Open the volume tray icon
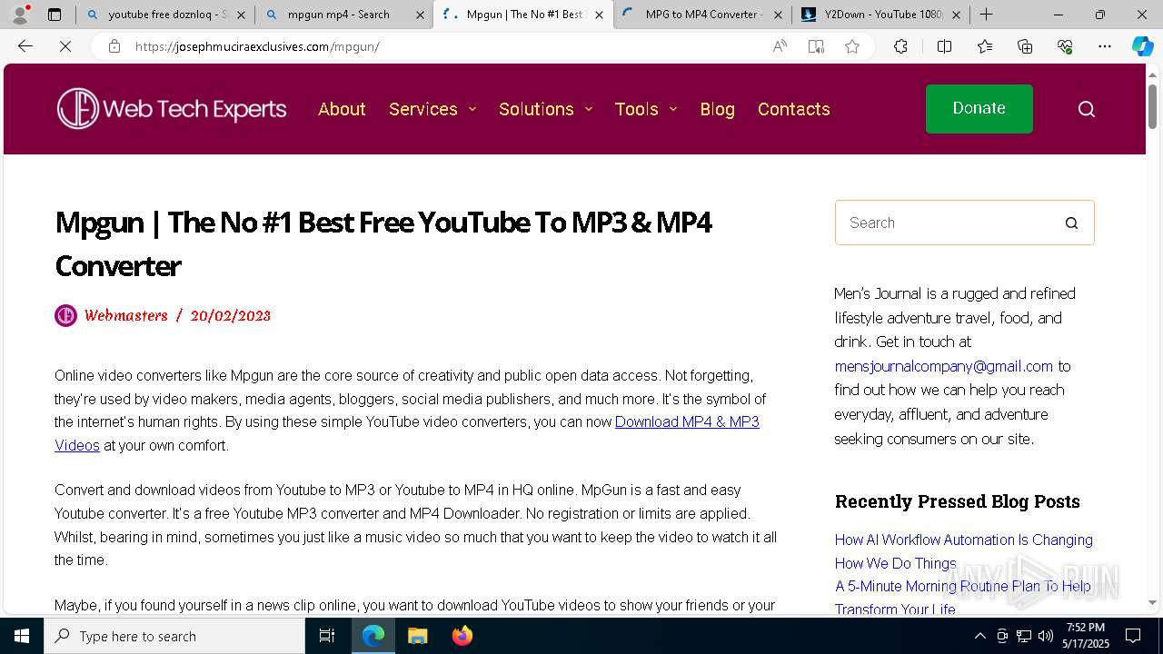The image size is (1163, 654). (x=1046, y=636)
